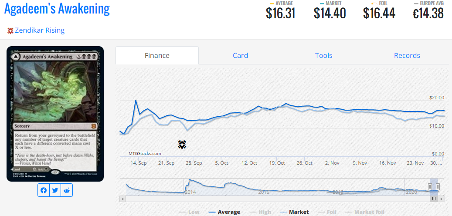This screenshot has height=216, width=452.
Task: Show the High price series
Action: point(260,212)
